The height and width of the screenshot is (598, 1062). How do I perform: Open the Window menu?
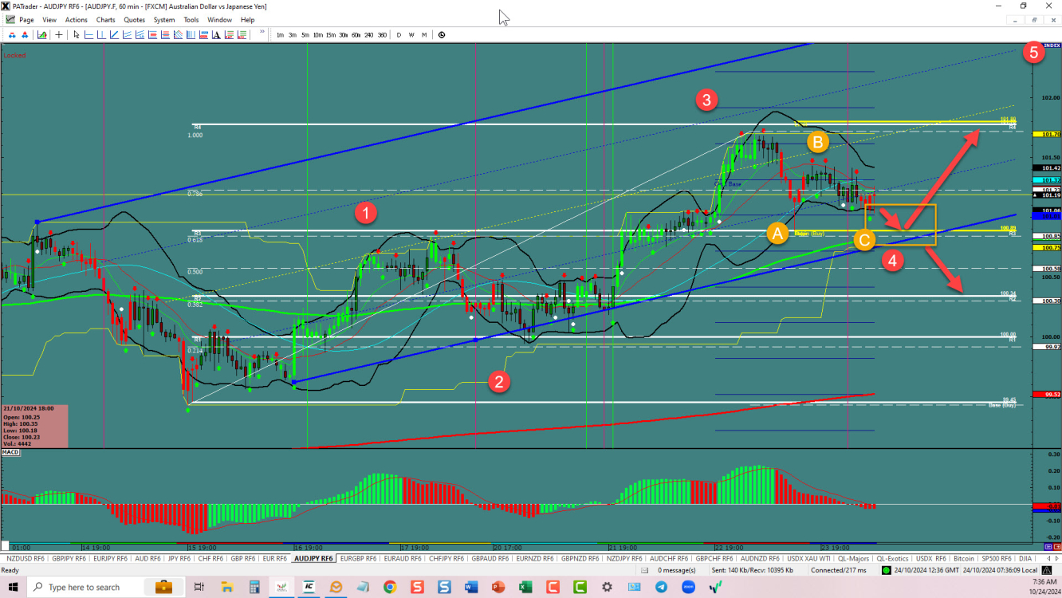[x=220, y=20]
